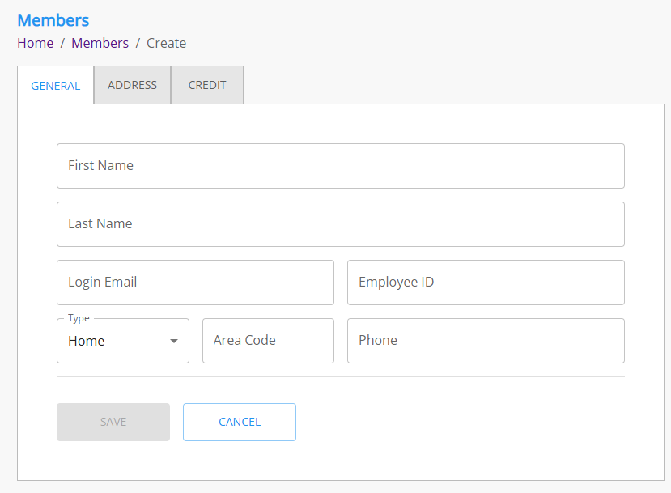Click the Home breadcrumb link

[36, 43]
